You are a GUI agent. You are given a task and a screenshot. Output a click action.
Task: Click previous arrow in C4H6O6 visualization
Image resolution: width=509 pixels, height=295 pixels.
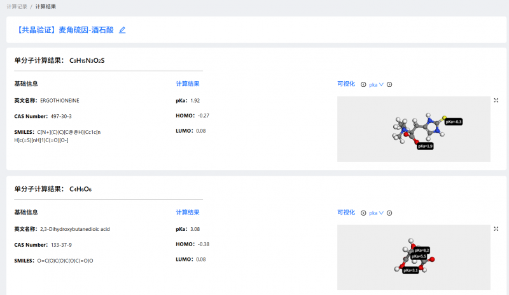(363, 213)
